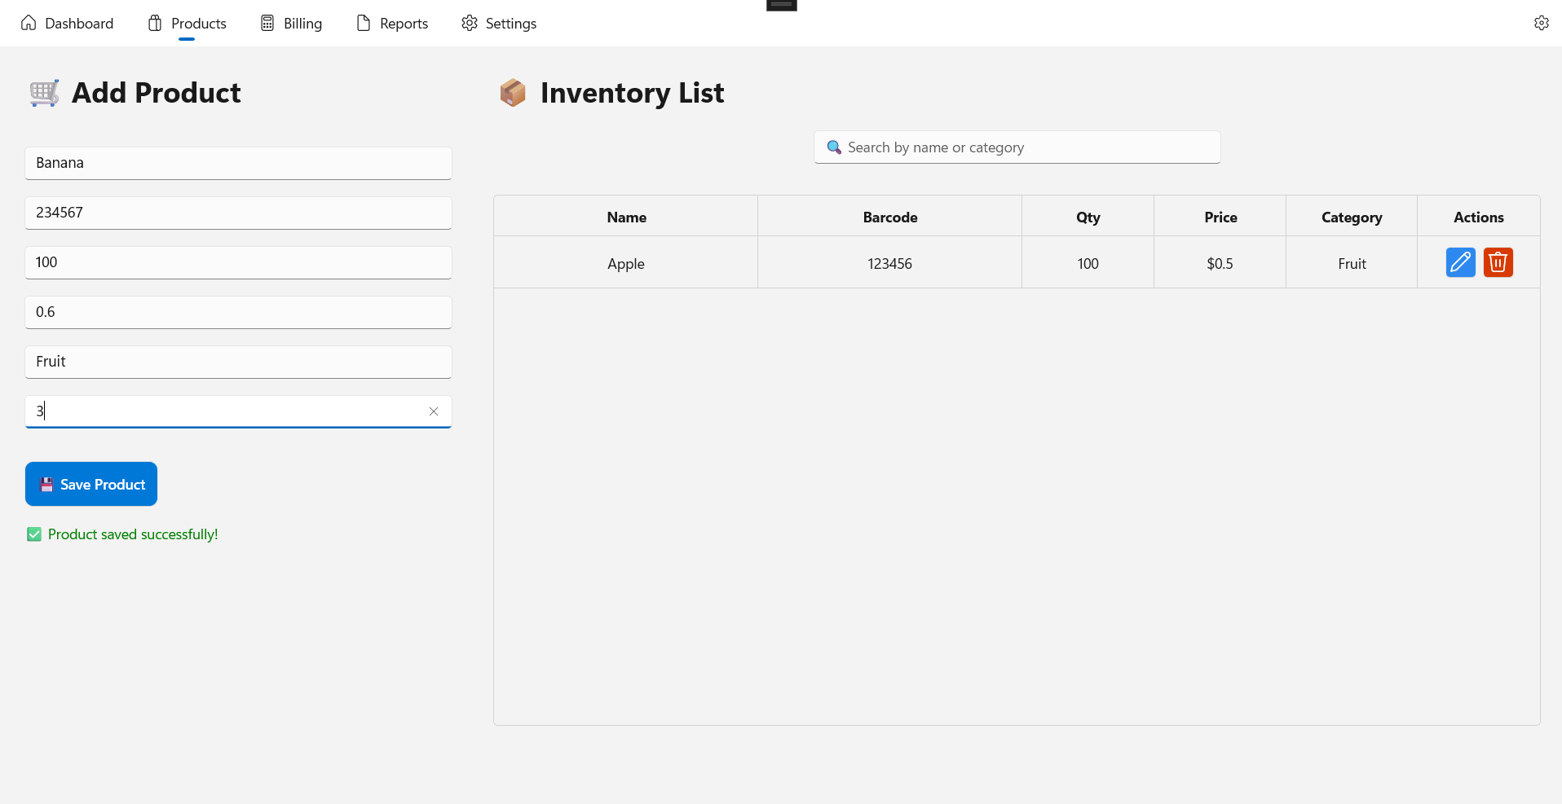Image resolution: width=1562 pixels, height=804 pixels.
Task: Click the category field in Add Product form
Action: 238,362
